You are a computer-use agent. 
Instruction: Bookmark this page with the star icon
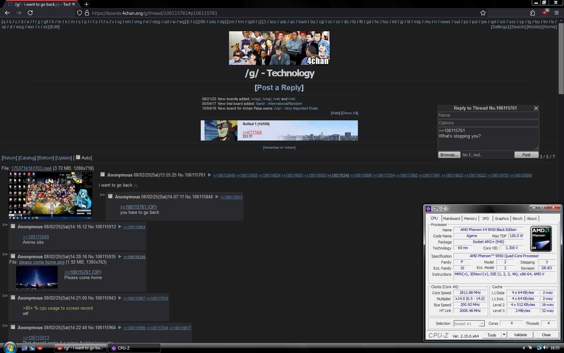pyautogui.click(x=483, y=13)
